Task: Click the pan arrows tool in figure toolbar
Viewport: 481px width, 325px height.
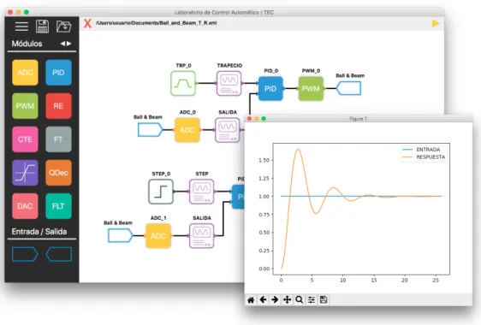Action: [x=287, y=299]
